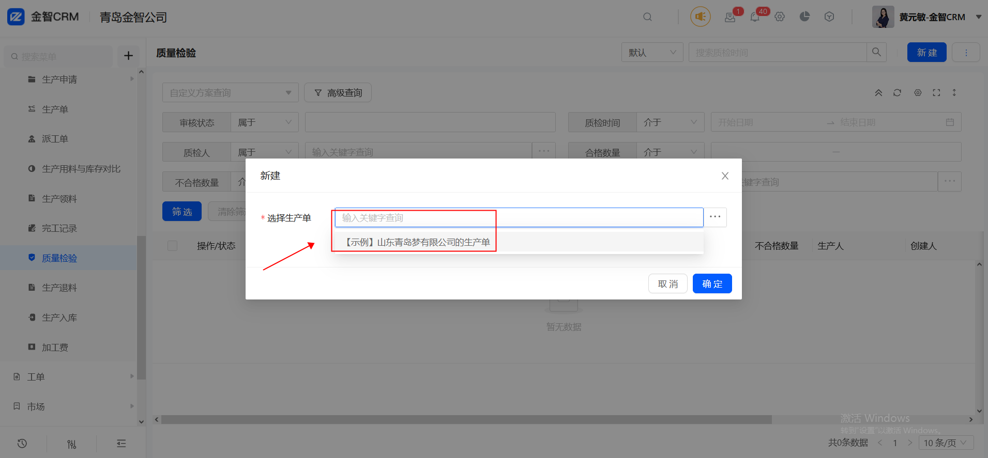Expand the 市场 menu group
The image size is (988, 458).
click(132, 406)
